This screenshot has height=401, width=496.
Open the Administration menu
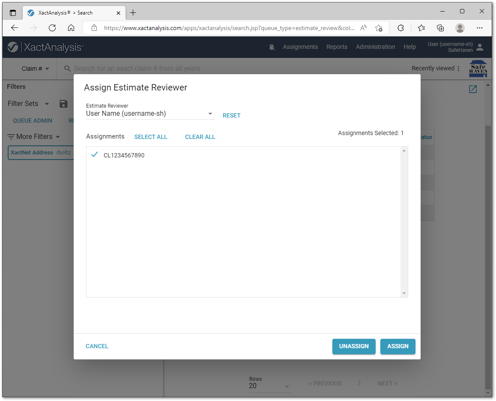pyautogui.click(x=376, y=47)
